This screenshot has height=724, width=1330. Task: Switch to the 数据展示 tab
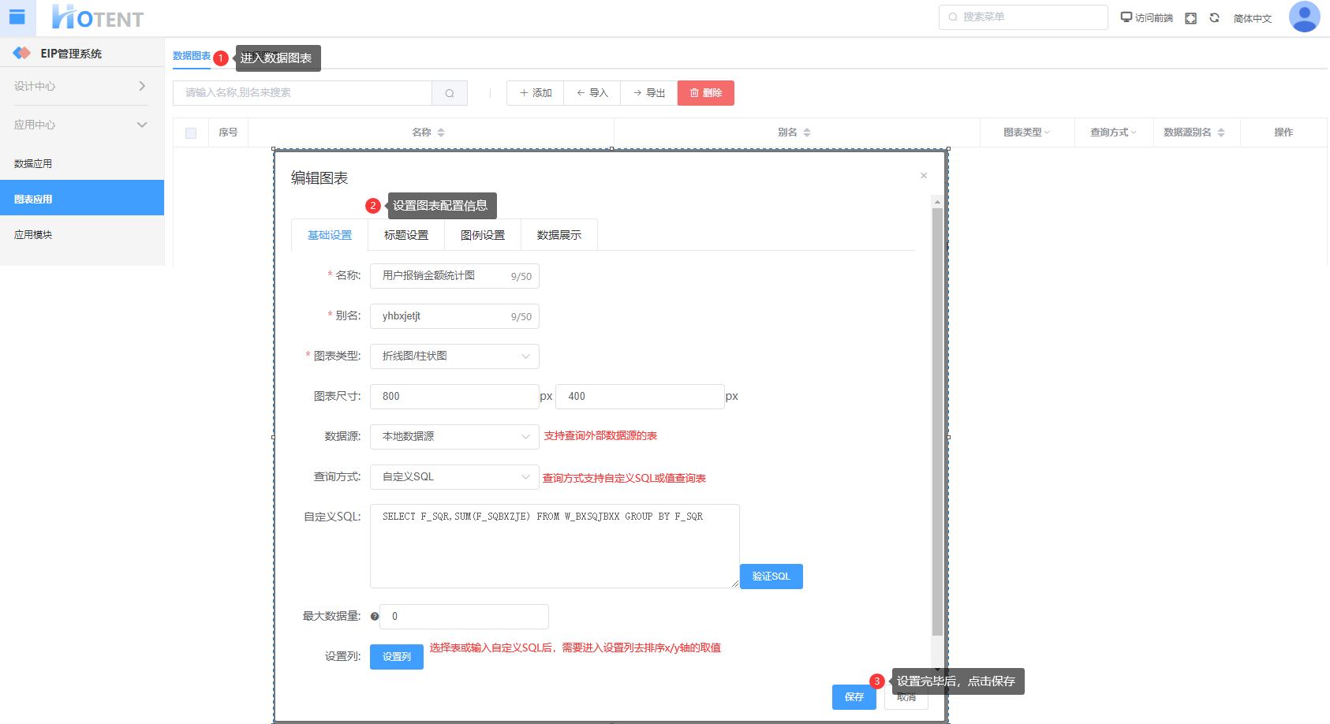coord(559,235)
